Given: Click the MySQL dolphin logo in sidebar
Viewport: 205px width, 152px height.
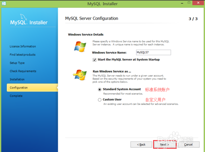Looking at the screenshot, I should (x=24, y=17).
